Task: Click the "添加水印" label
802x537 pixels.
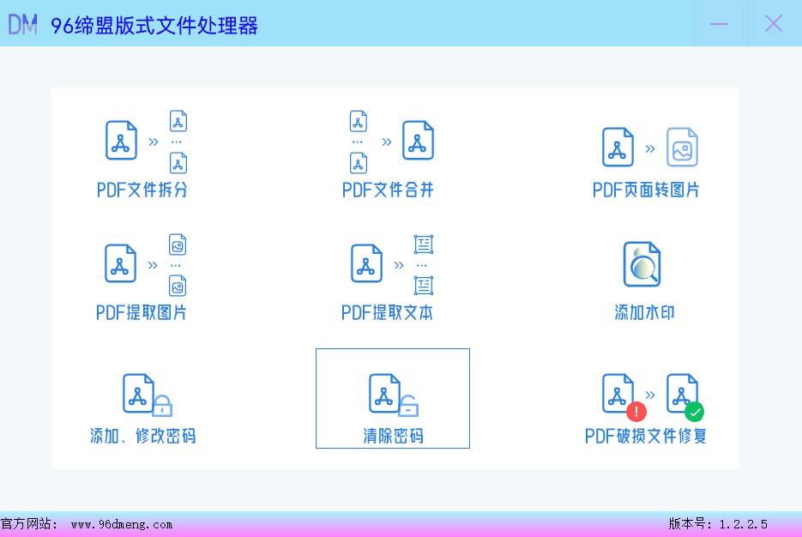Action: (644, 313)
